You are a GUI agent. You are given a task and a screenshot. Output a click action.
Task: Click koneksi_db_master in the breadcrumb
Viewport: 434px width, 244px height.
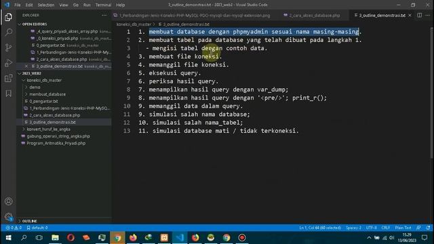134,24
